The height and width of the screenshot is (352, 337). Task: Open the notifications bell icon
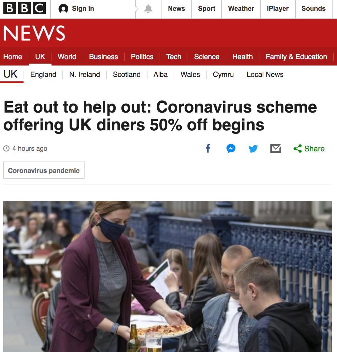click(x=148, y=9)
